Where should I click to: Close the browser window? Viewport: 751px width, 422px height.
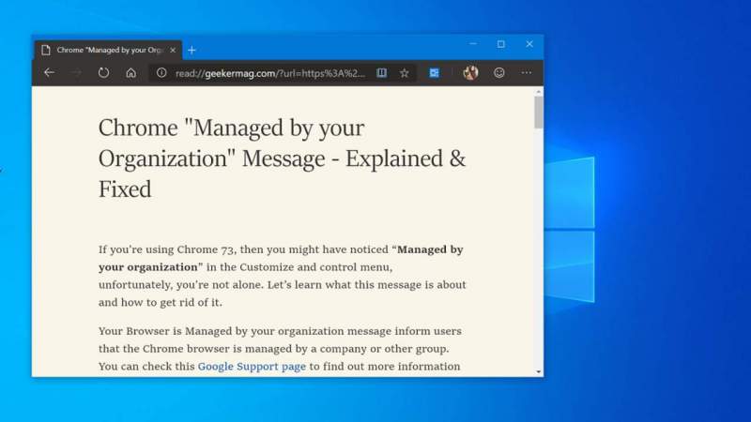[x=529, y=44]
